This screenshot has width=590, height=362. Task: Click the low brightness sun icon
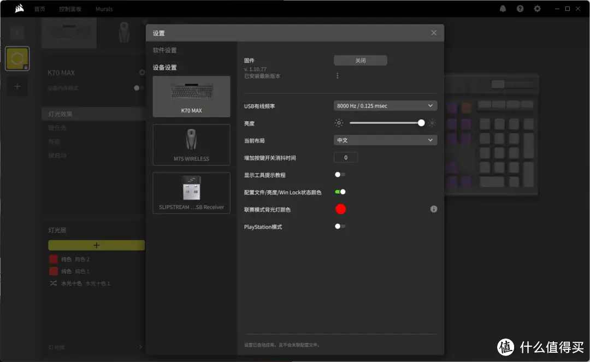click(x=339, y=123)
